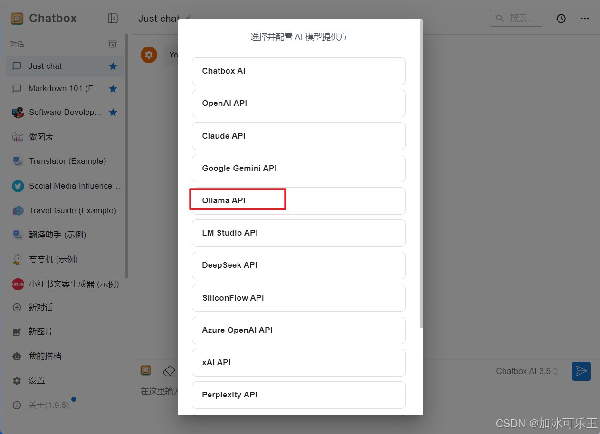Click chart icon beside 做图表
This screenshot has height=434, width=600.
(18, 137)
